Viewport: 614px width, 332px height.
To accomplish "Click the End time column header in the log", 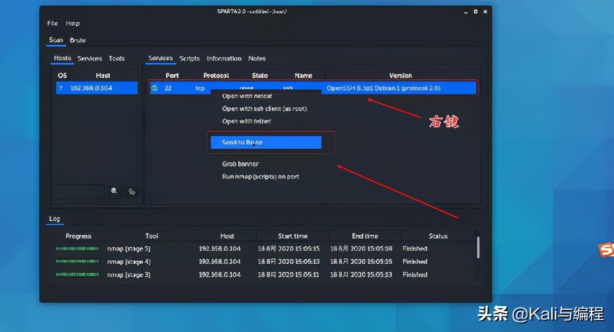I will 365,236.
